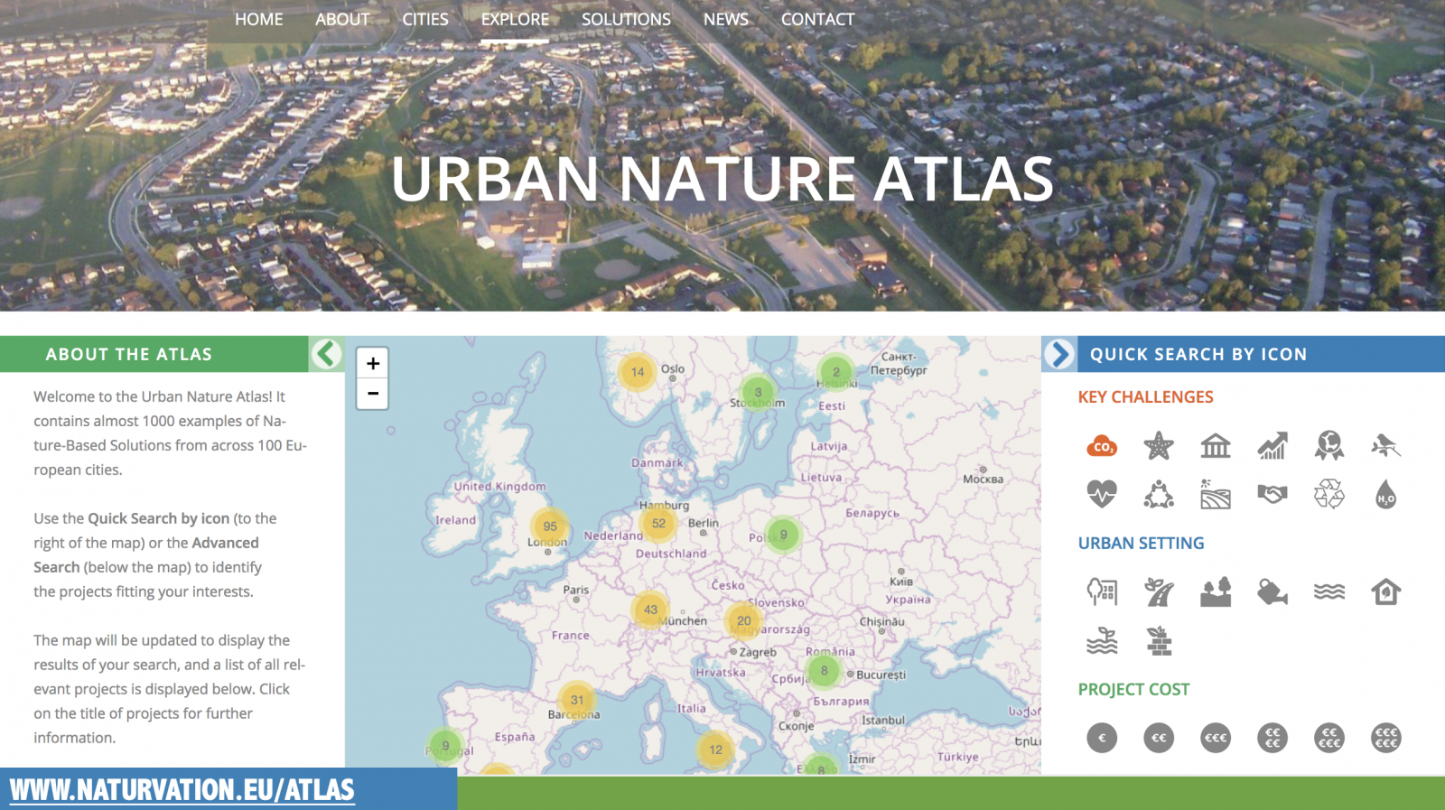The width and height of the screenshot is (1445, 810).
Task: Select the five euro cost icon
Action: (x=1329, y=738)
